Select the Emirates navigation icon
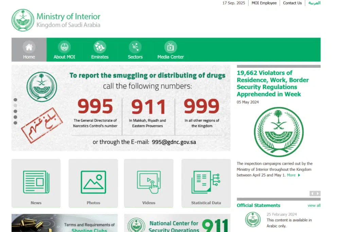The height and width of the screenshot is (232, 348). (100, 47)
